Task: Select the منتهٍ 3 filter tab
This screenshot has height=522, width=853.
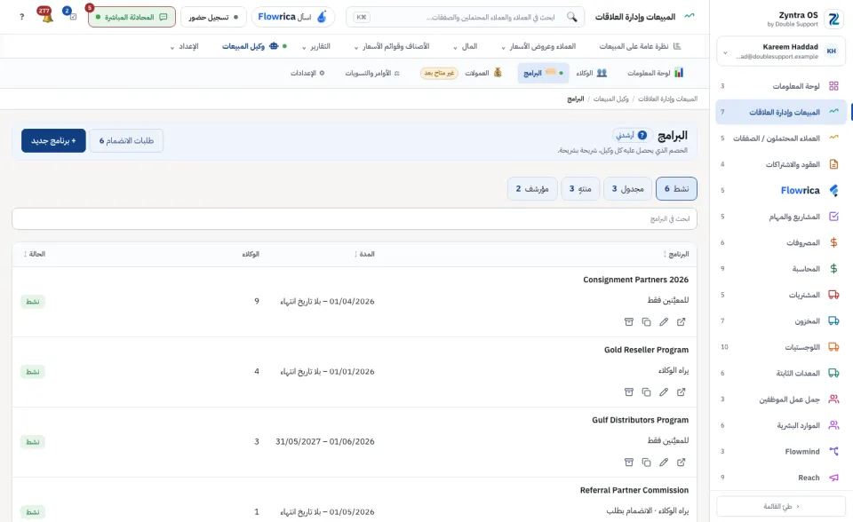Action: (x=580, y=189)
